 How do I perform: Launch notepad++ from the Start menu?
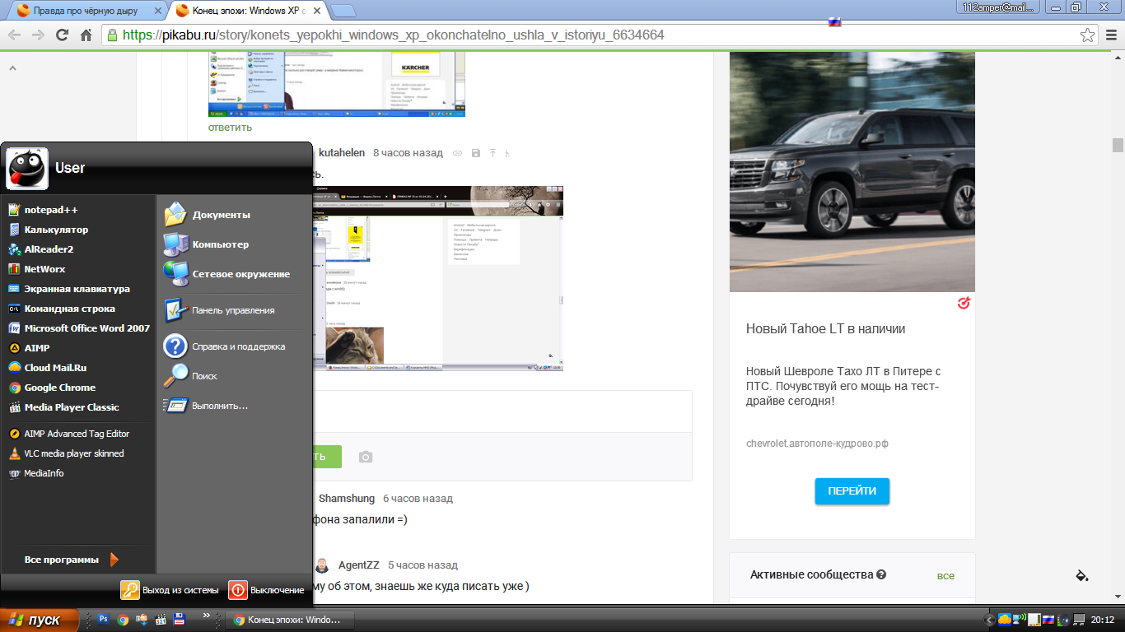51,210
